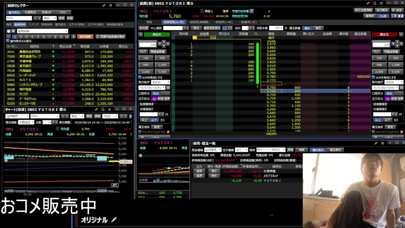The width and height of the screenshot is (405, 228).
Task: Click the stock code input field showing 5892
Action: pyautogui.click(x=19, y=18)
